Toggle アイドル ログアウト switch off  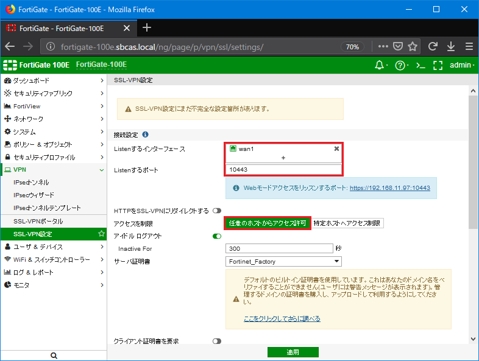(217, 236)
